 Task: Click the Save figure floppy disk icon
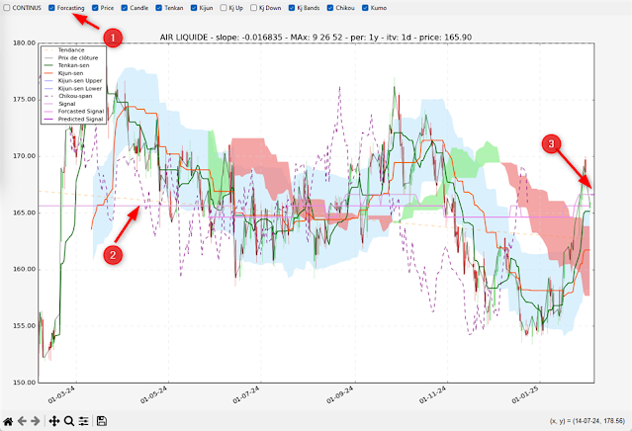click(x=102, y=421)
